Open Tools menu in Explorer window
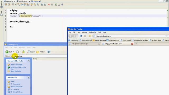169x95 pixels. click(29, 47)
